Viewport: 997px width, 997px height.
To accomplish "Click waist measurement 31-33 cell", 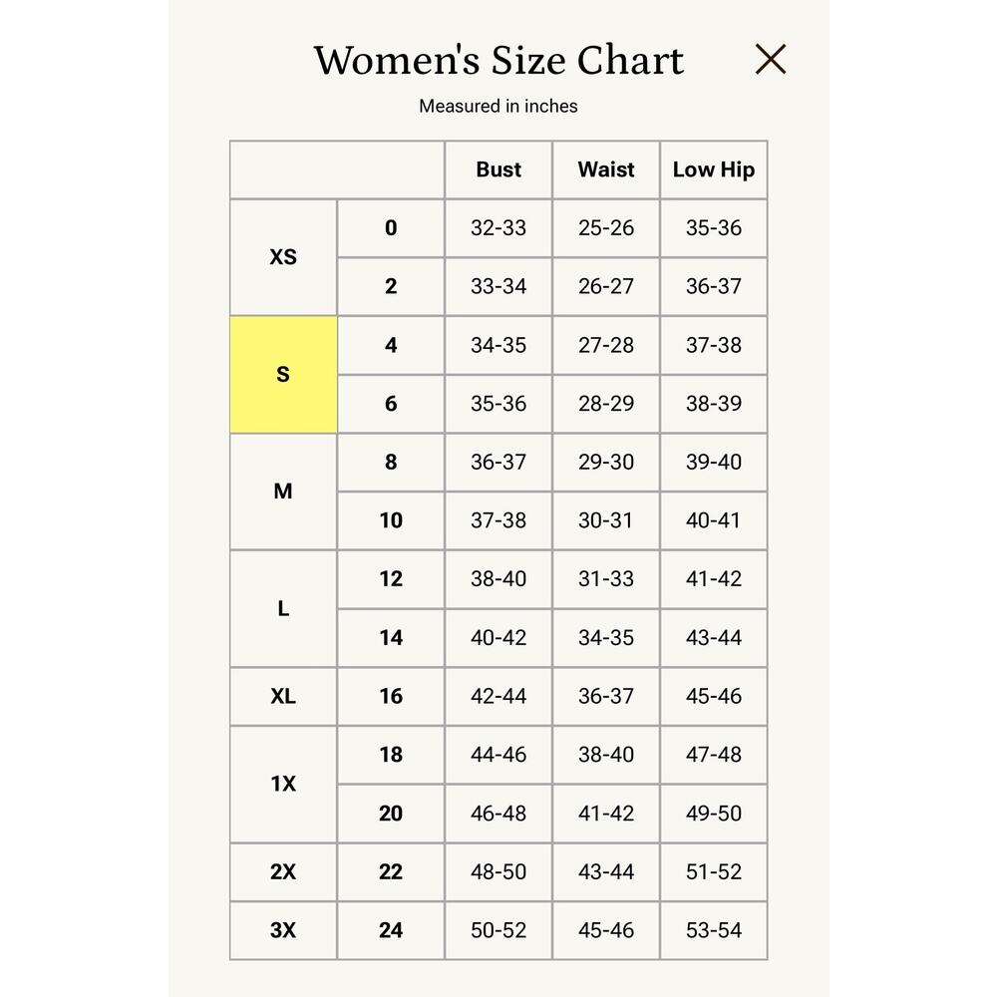I will tap(606, 579).
